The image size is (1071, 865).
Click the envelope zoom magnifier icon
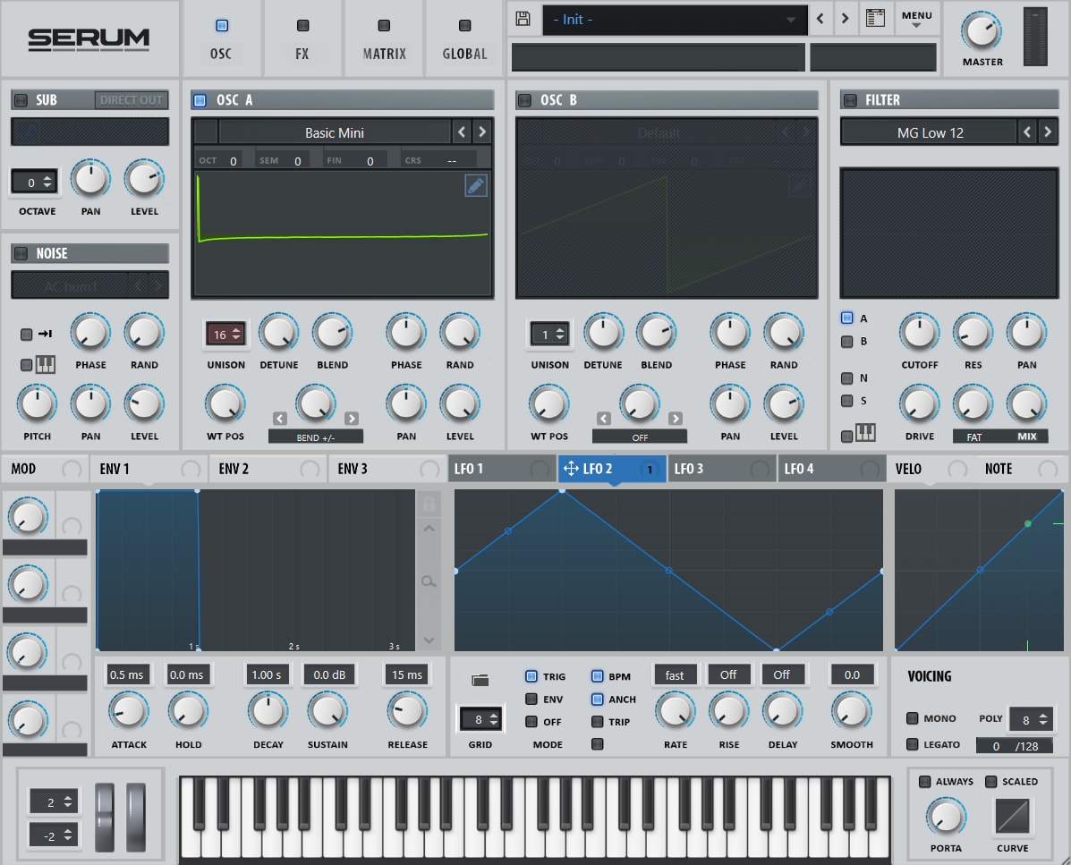pos(429,581)
